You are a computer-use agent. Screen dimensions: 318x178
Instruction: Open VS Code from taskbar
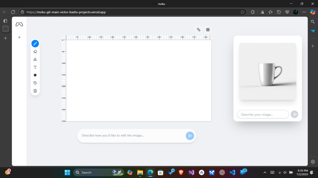(232, 172)
